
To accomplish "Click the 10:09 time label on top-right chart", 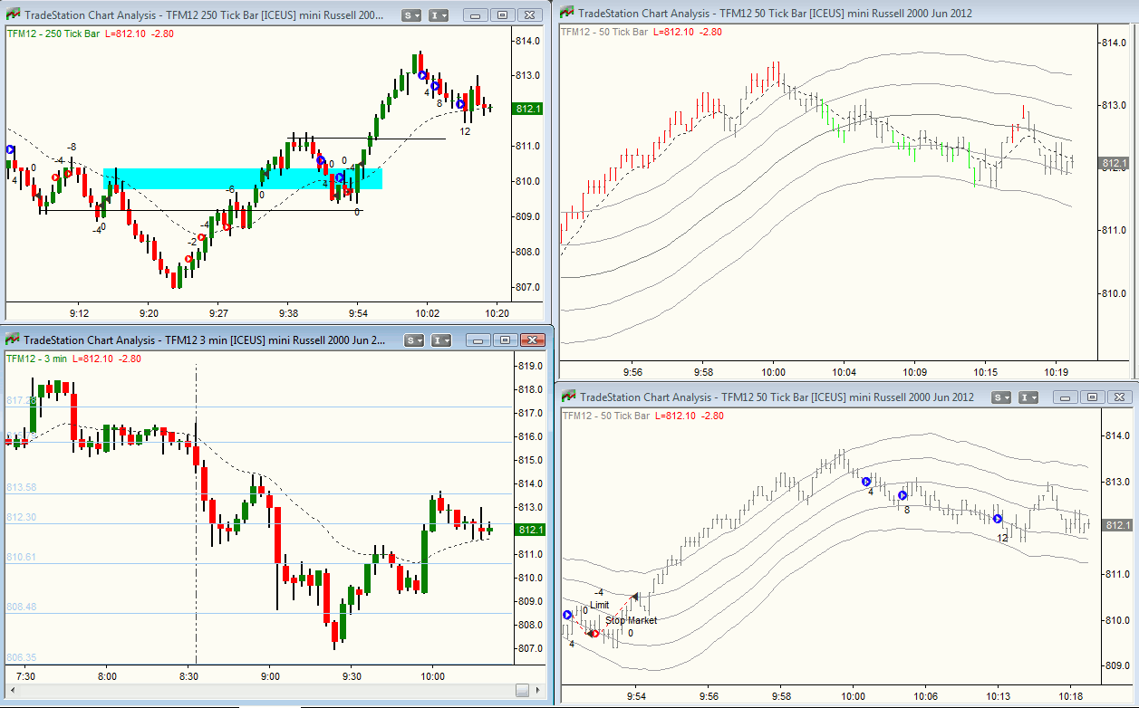I will (914, 372).
